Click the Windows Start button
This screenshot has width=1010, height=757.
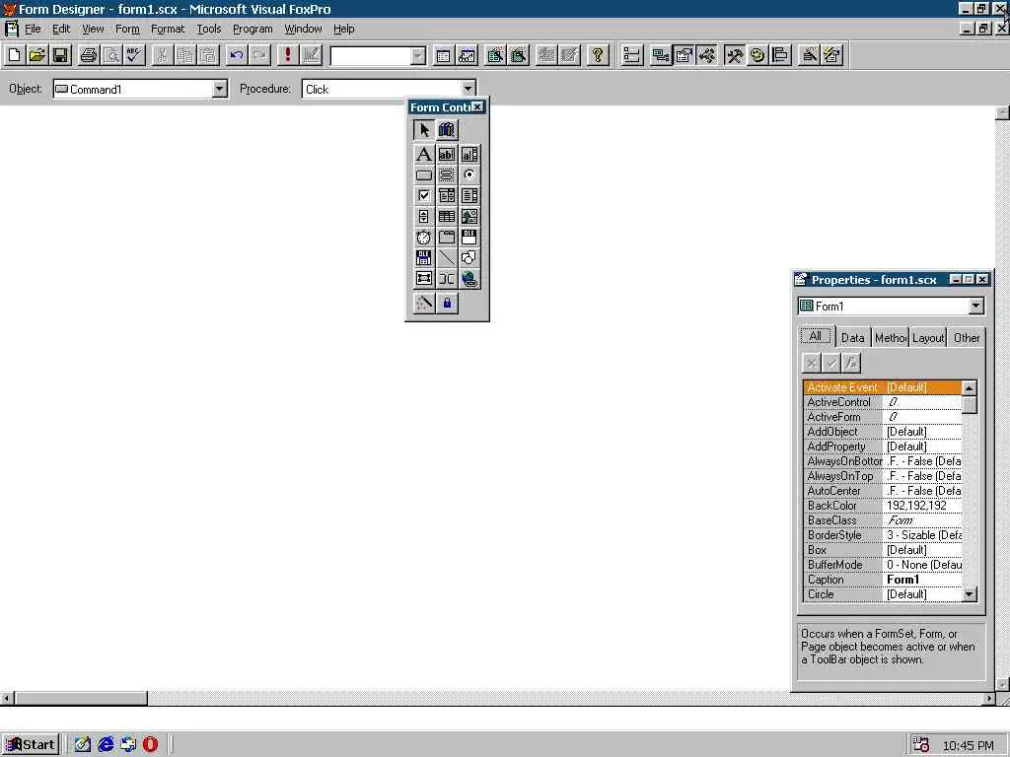(31, 745)
